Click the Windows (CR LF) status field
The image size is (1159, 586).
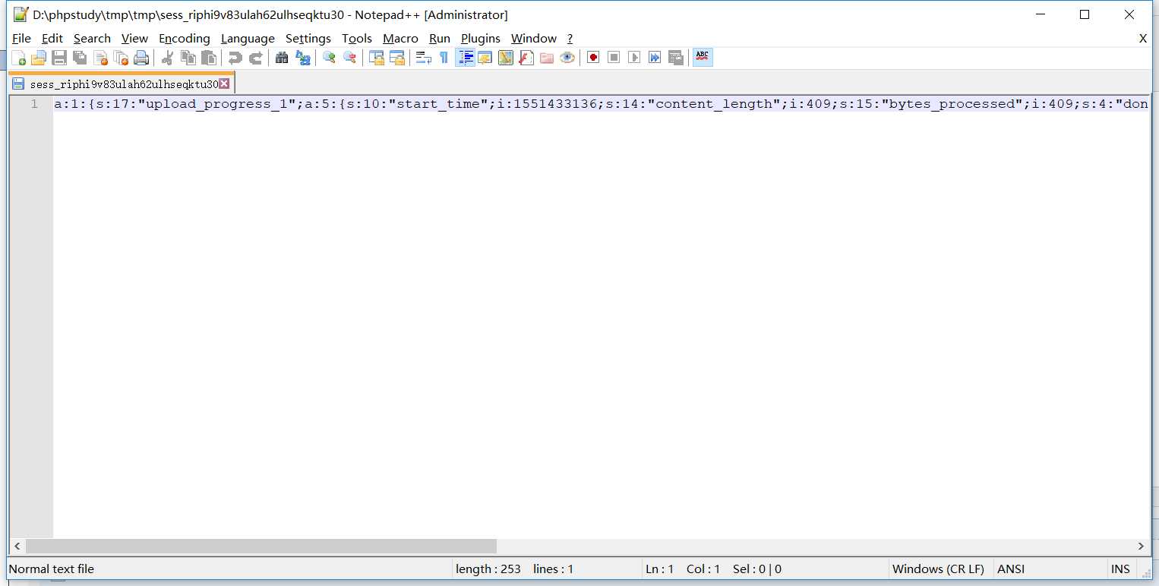point(938,569)
